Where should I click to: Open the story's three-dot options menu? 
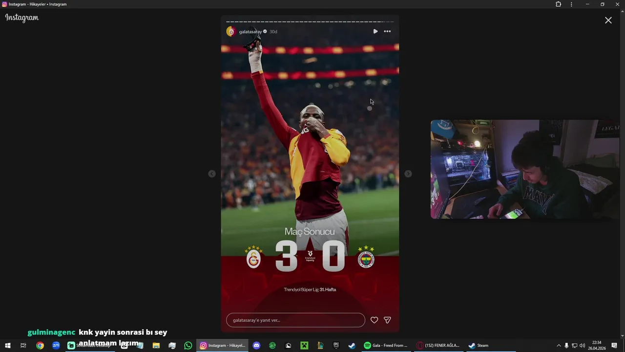(387, 31)
